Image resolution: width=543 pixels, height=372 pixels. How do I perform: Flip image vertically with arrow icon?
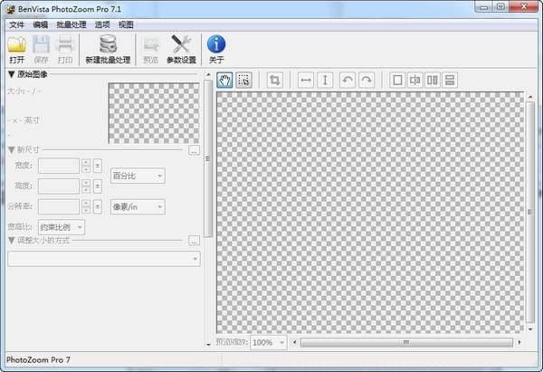pyautogui.click(x=325, y=81)
